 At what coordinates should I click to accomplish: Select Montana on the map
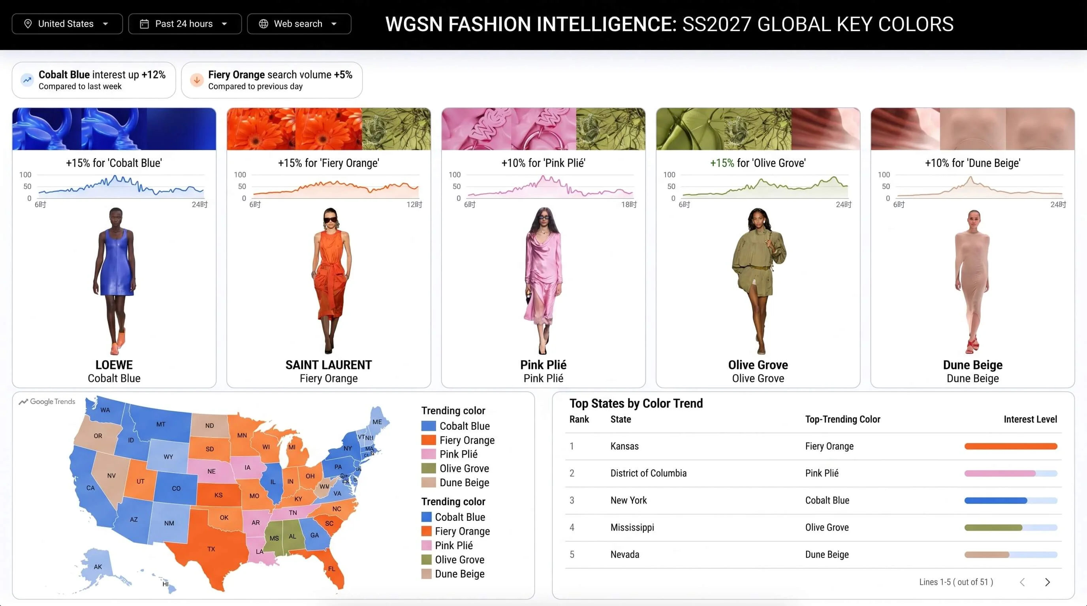161,424
